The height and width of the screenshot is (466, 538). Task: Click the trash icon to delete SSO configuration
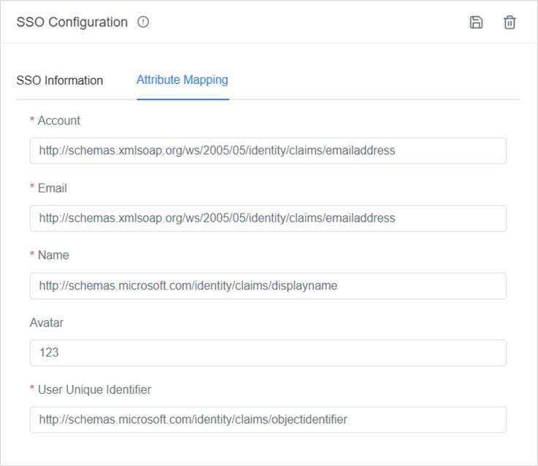[510, 22]
